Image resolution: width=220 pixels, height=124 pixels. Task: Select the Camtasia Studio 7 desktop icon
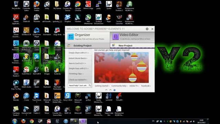click(16, 111)
